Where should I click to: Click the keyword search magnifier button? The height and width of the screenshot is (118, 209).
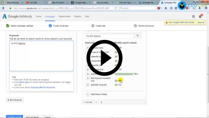tap(138, 36)
